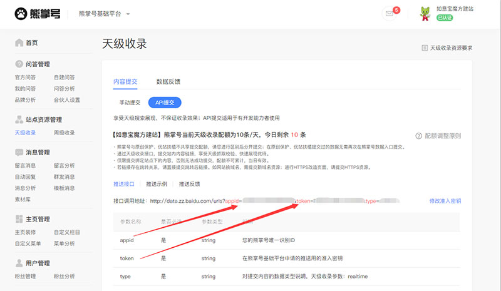Click the 已认证 verified badge
The width and height of the screenshot is (501, 291).
click(445, 18)
